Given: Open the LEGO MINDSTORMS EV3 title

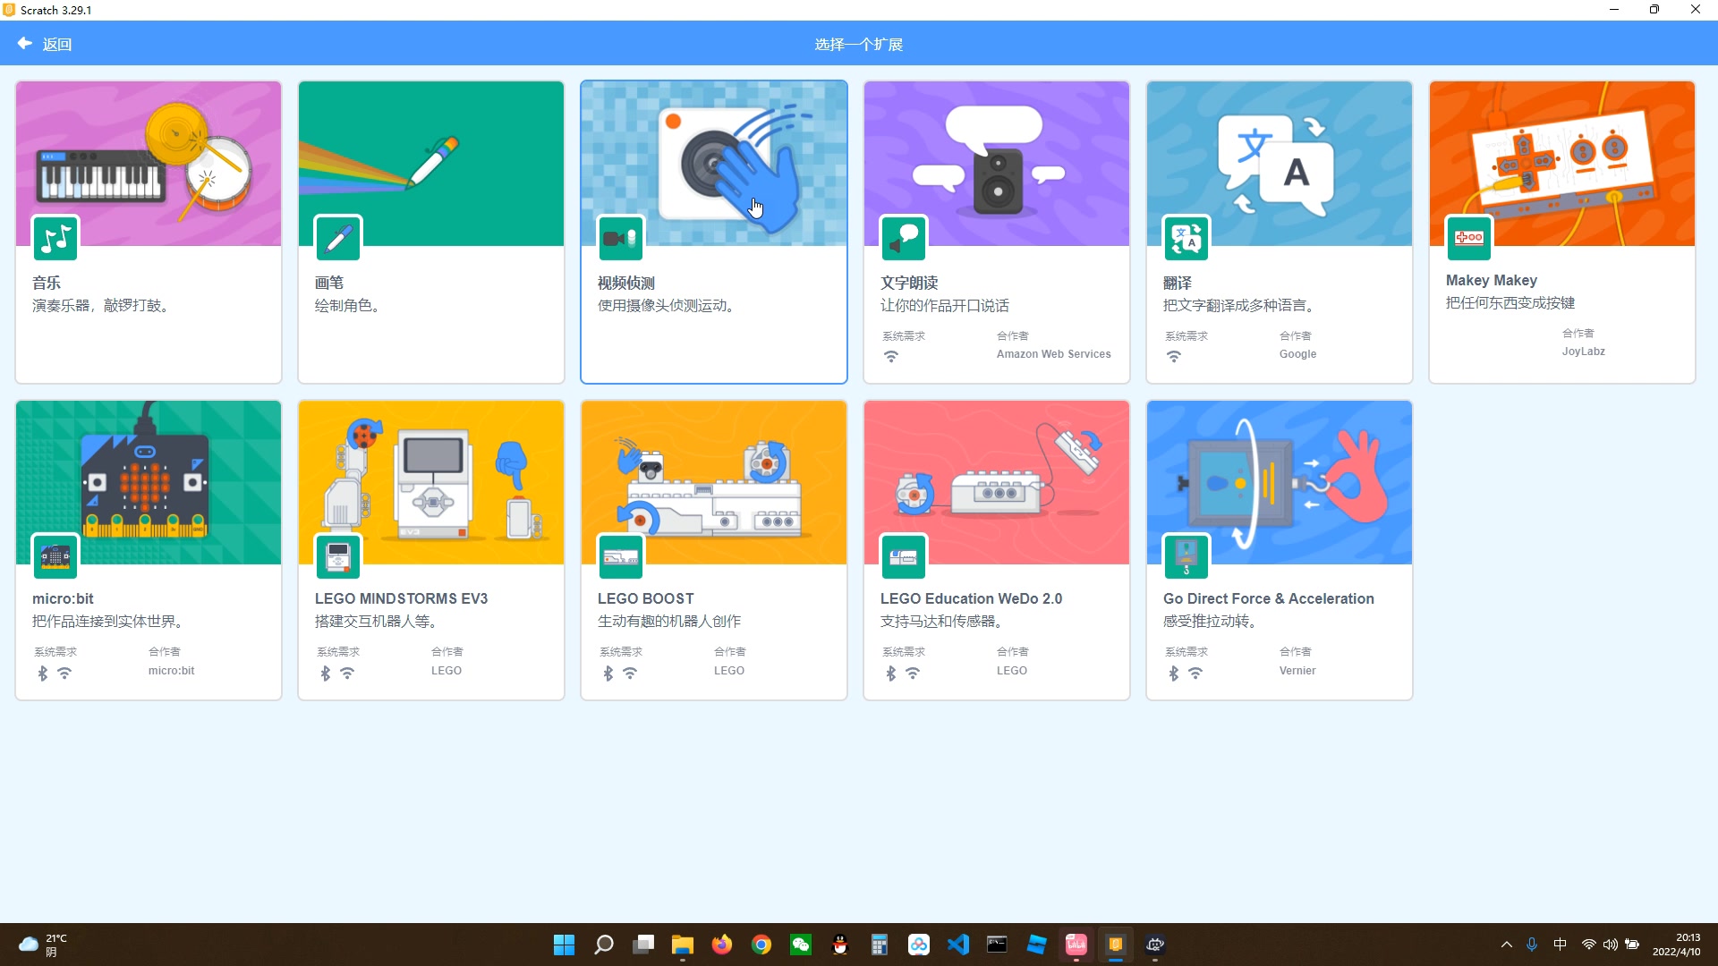Looking at the screenshot, I should pos(401,598).
